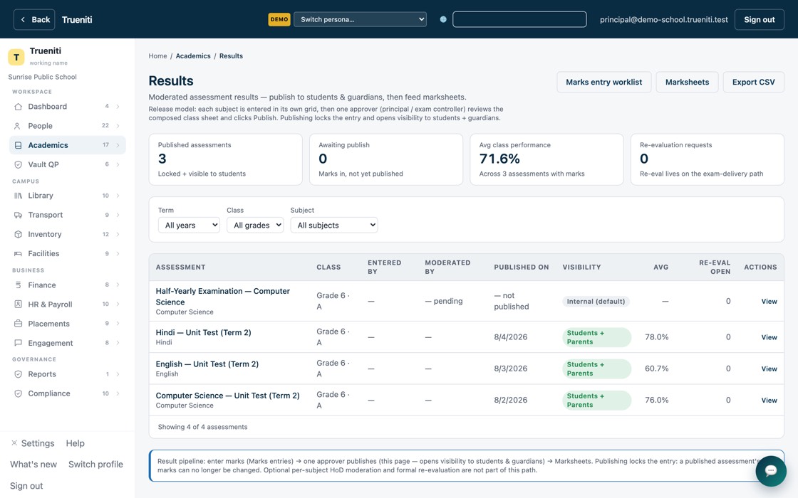This screenshot has height=498, width=798.
Task: Click the blue status dot in header
Action: point(443,19)
